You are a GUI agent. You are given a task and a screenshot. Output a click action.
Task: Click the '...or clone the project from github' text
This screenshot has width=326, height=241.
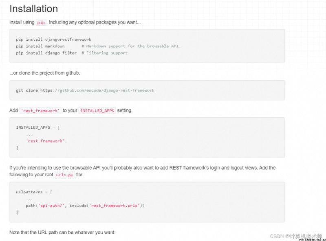pyautogui.click(x=45, y=73)
